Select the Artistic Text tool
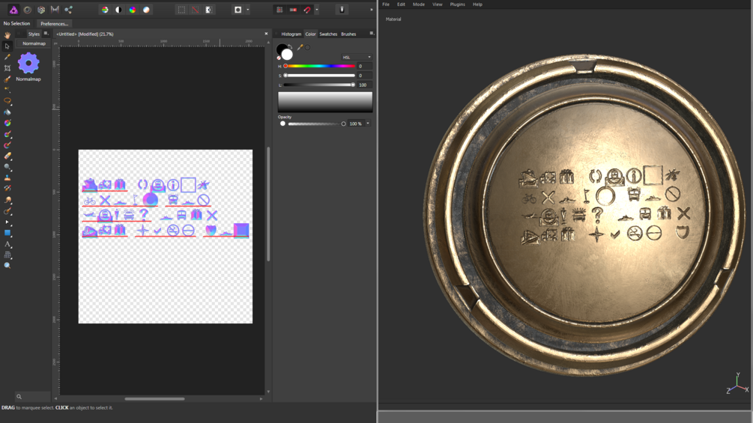 (x=7, y=244)
